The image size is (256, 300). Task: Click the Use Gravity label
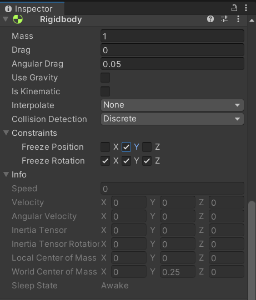coord(34,78)
